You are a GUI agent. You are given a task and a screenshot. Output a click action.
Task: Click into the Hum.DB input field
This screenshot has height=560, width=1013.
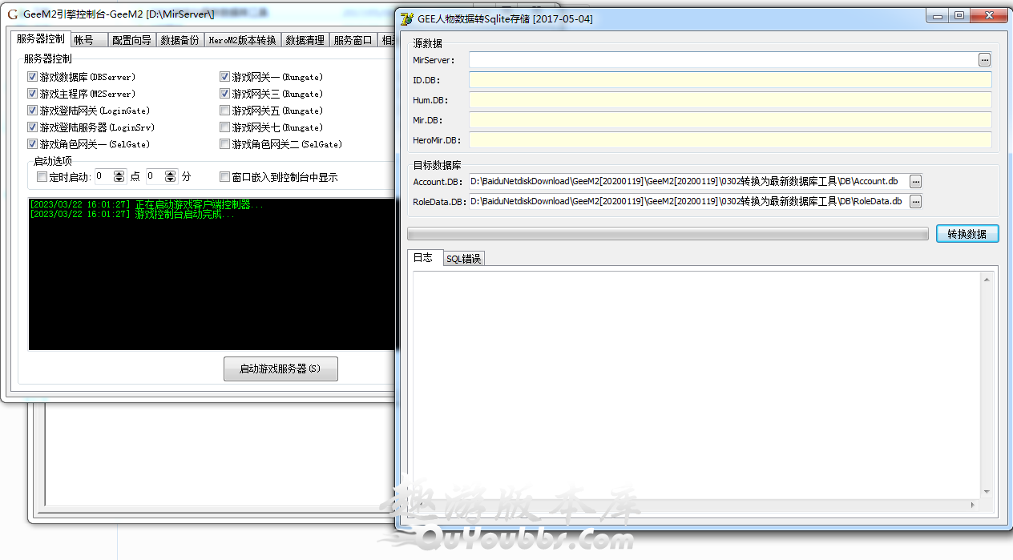[729, 100]
